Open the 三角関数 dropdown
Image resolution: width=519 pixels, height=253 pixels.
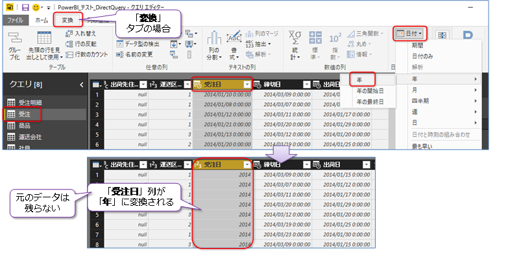point(365,34)
